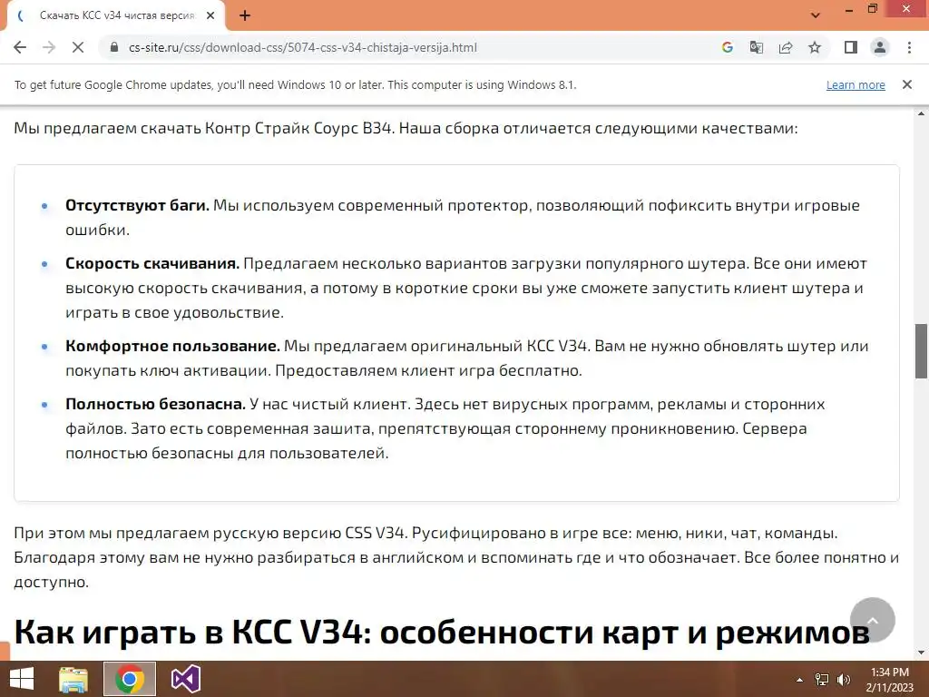Click the scrollbar up arrow
This screenshot has width=929, height=697.
pos(922,113)
